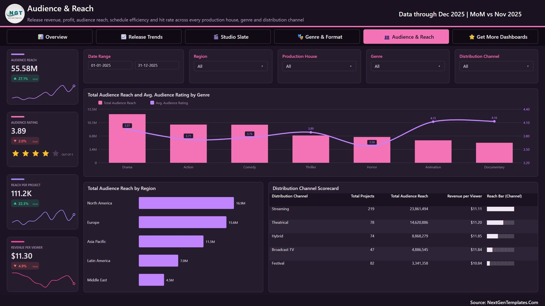Sort by Revenue per Viewer column header

click(465, 196)
